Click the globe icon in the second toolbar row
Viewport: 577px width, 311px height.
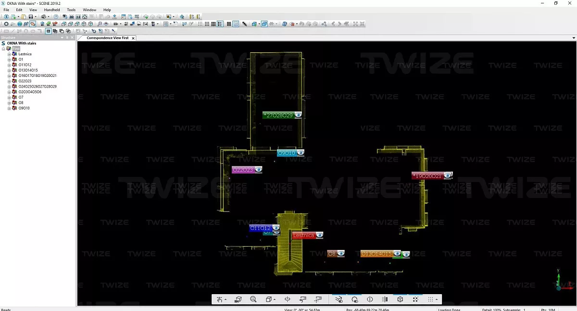pyautogui.click(x=20, y=24)
